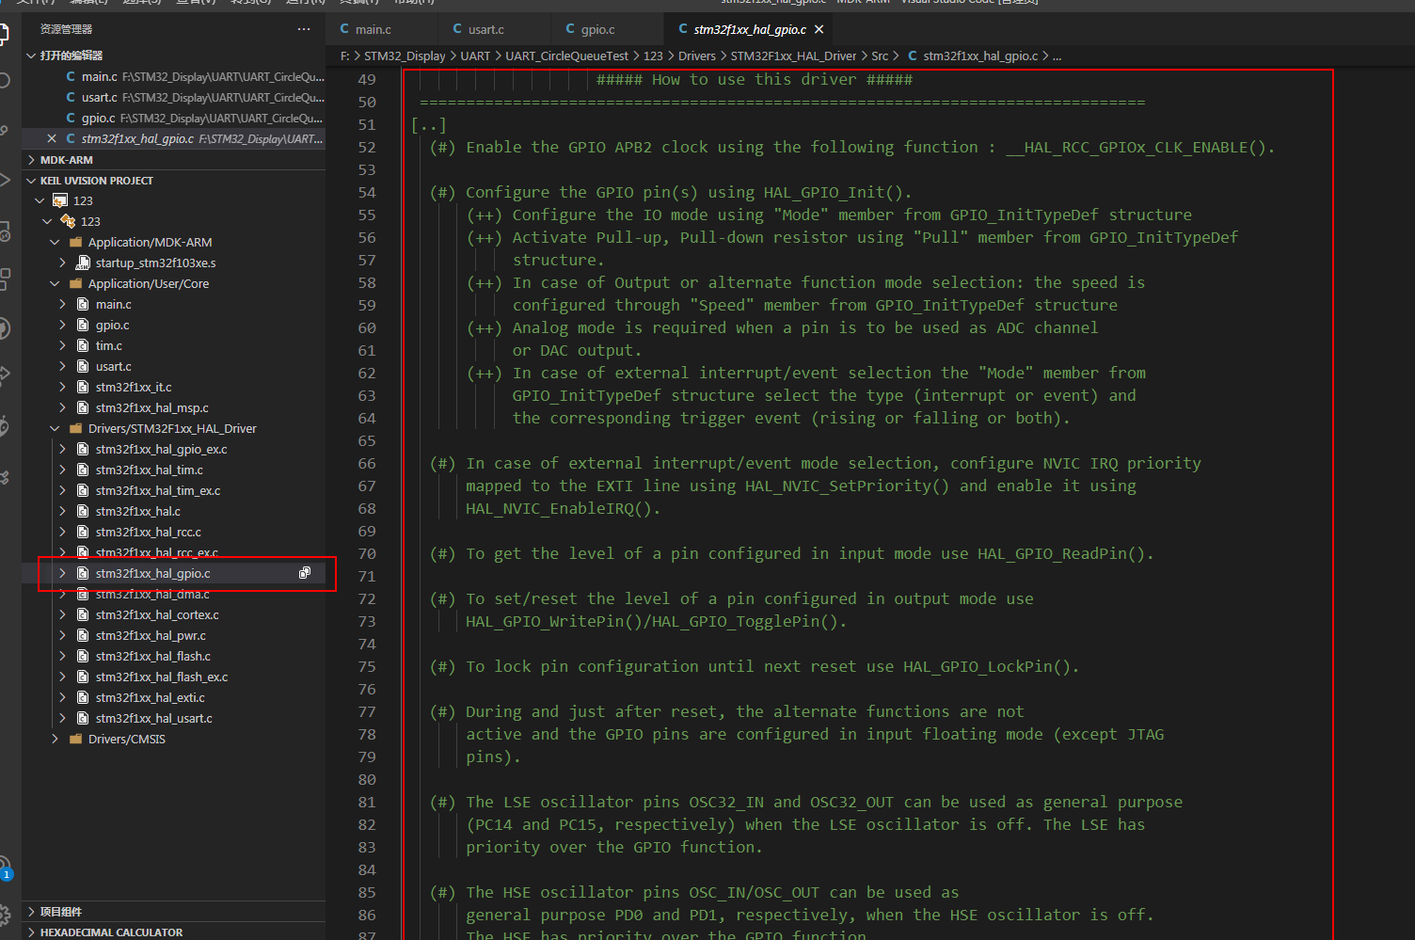Select the Src breadcrumb segment
The width and height of the screenshot is (1415, 940).
click(880, 56)
